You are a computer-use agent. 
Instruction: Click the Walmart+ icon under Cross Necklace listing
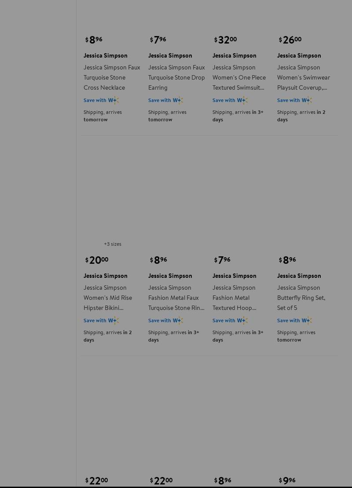point(114,100)
